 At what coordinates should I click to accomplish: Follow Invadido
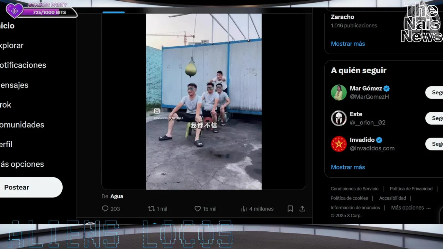pyautogui.click(x=434, y=144)
